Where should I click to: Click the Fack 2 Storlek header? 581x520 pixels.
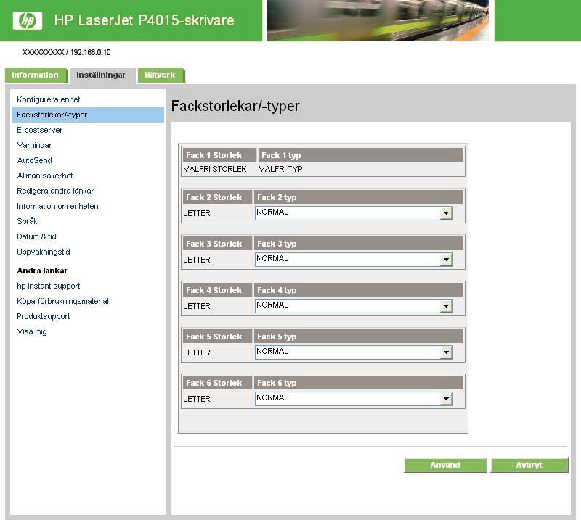pyautogui.click(x=217, y=197)
